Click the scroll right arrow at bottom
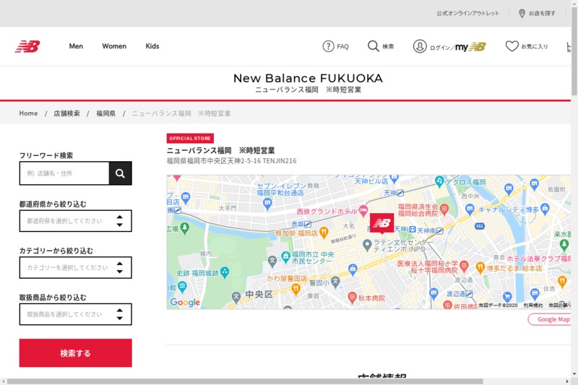Viewport: 578px width, 385px height. [567, 381]
